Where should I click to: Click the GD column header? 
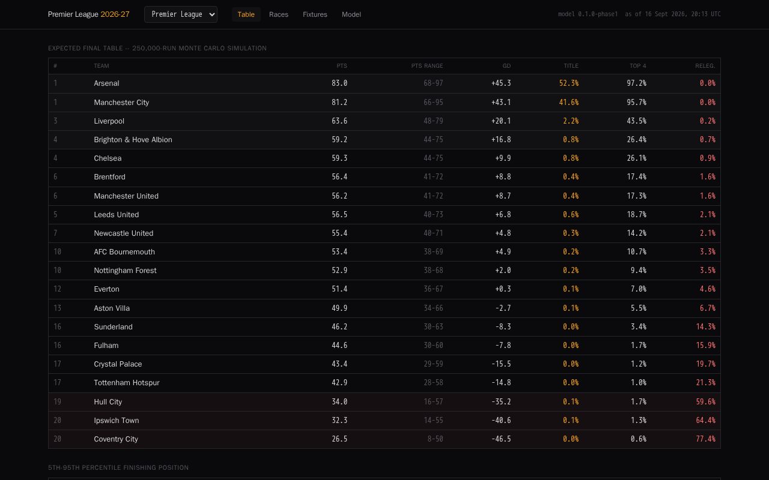507,66
